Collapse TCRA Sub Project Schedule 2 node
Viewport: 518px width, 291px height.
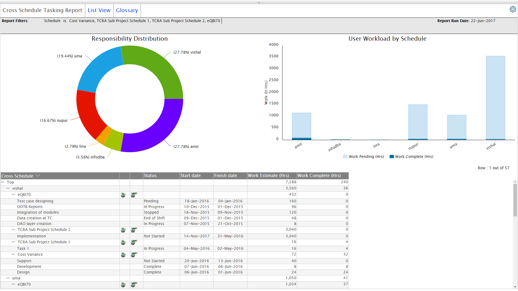tap(13, 230)
